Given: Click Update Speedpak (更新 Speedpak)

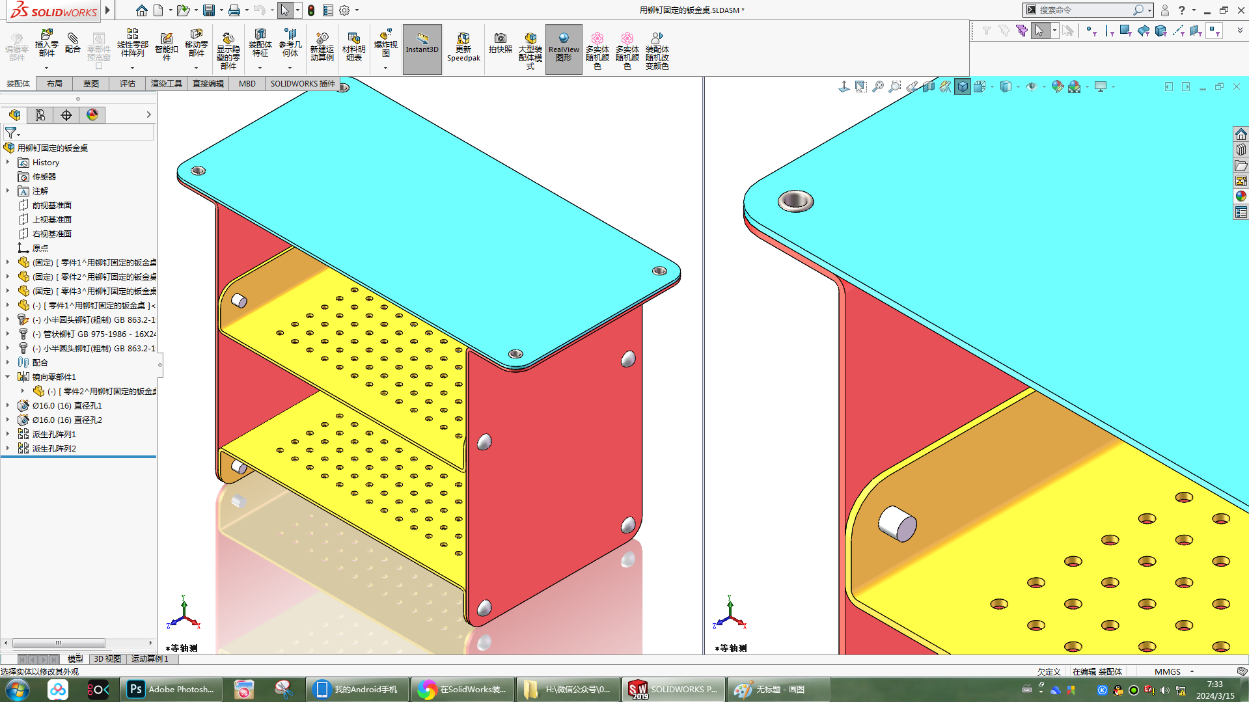Looking at the screenshot, I should point(463,47).
